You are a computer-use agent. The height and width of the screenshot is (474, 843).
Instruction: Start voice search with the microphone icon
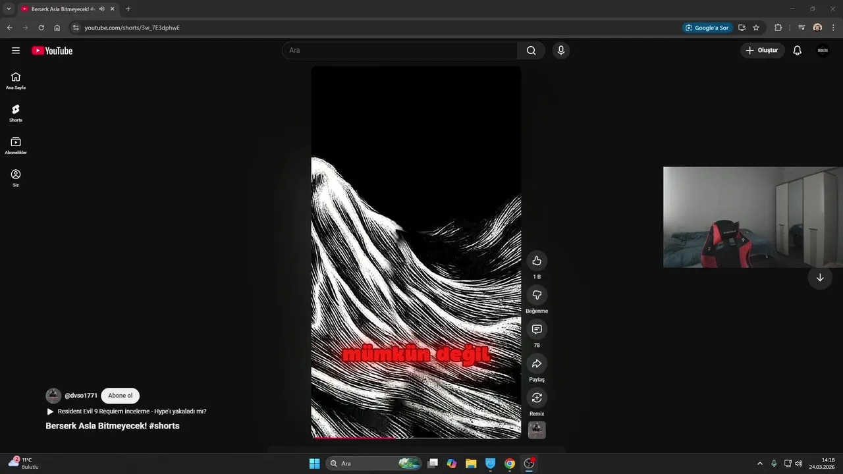click(x=561, y=51)
